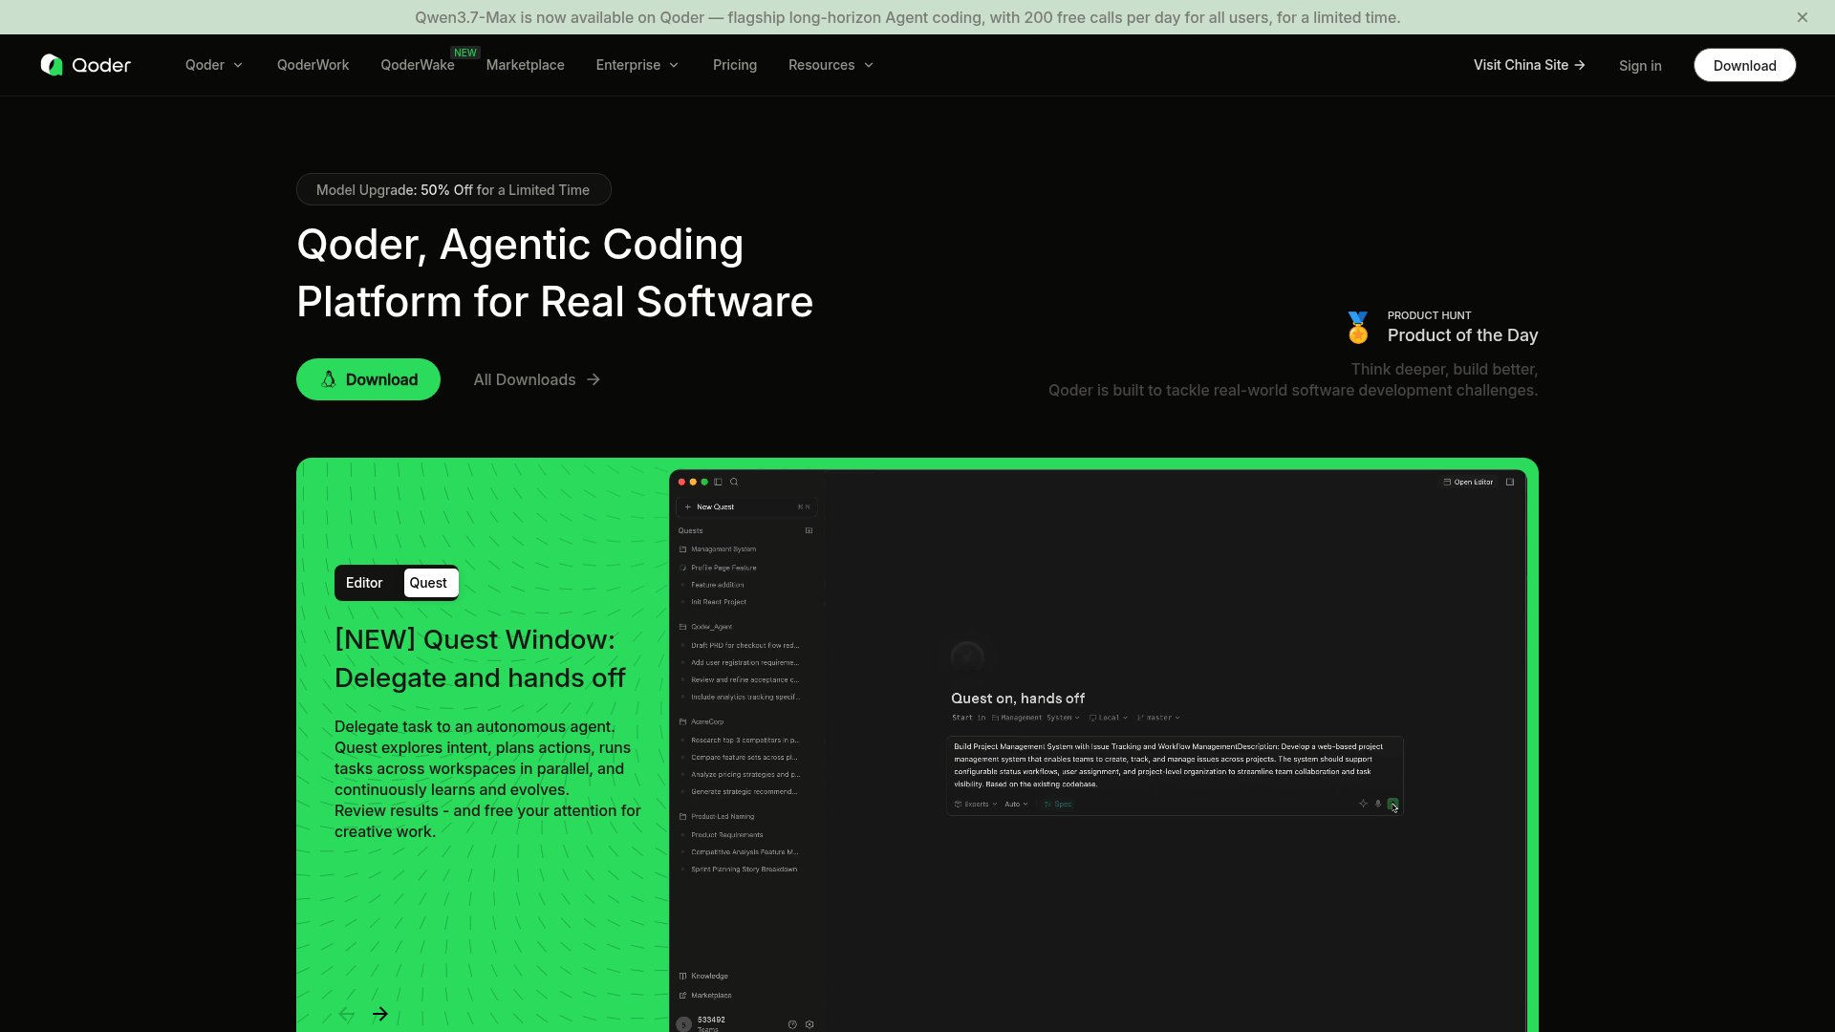Viewport: 1835px width, 1032px height.
Task: Click the account avatar for 533492
Action: (x=683, y=1024)
